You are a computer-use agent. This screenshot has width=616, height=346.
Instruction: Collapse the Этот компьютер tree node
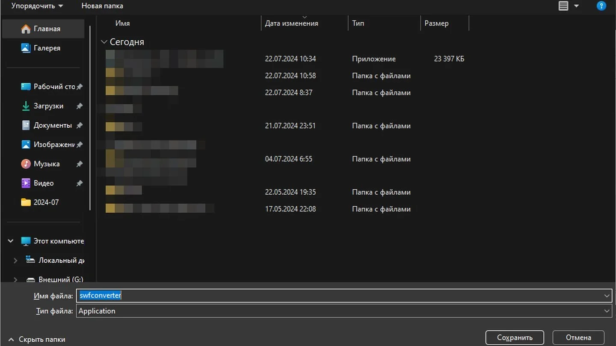pyautogui.click(x=11, y=241)
